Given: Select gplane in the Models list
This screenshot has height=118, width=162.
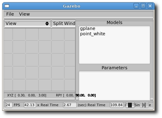Looking at the screenshot, I should click(x=88, y=28).
